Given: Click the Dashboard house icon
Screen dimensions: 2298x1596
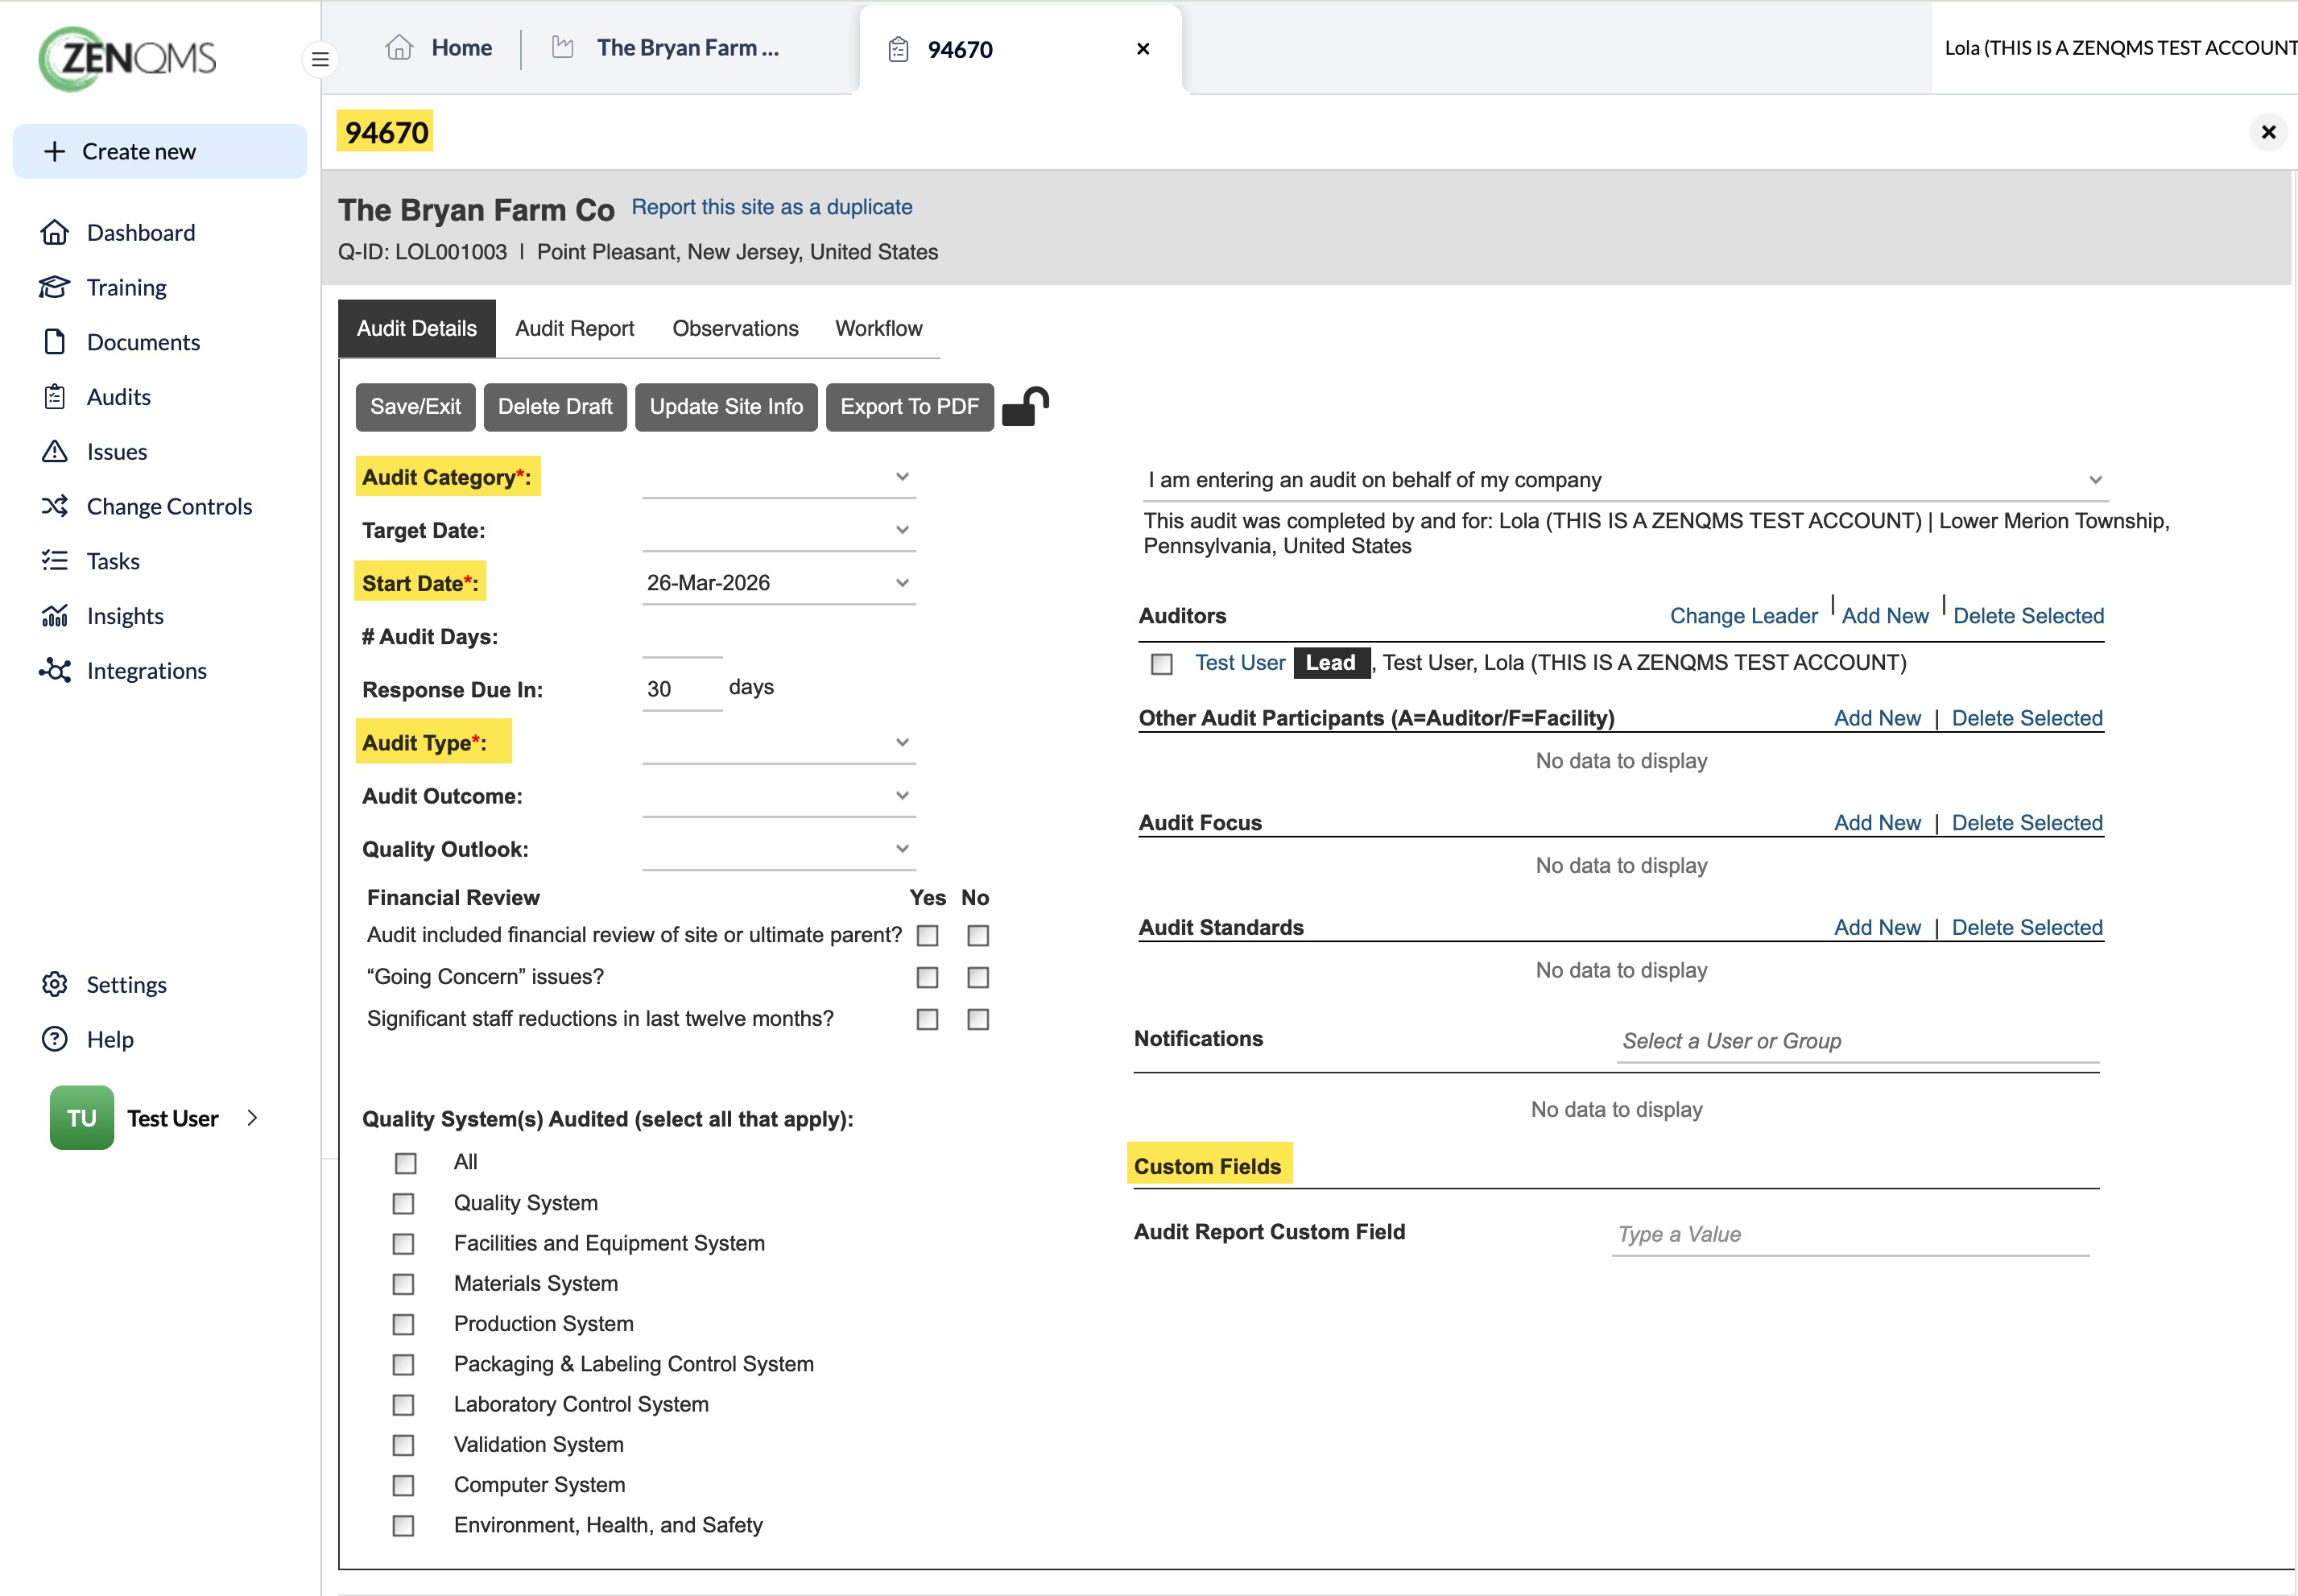Looking at the screenshot, I should point(55,232).
